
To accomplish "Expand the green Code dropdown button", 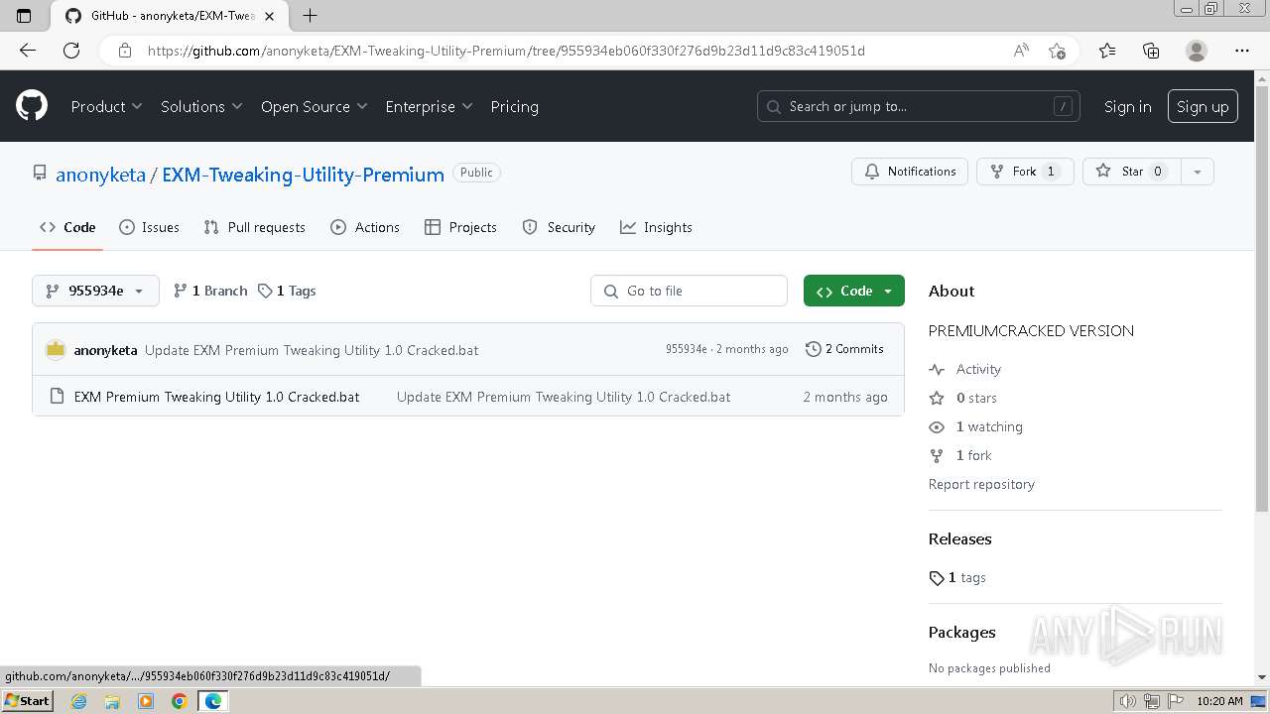I will [853, 291].
